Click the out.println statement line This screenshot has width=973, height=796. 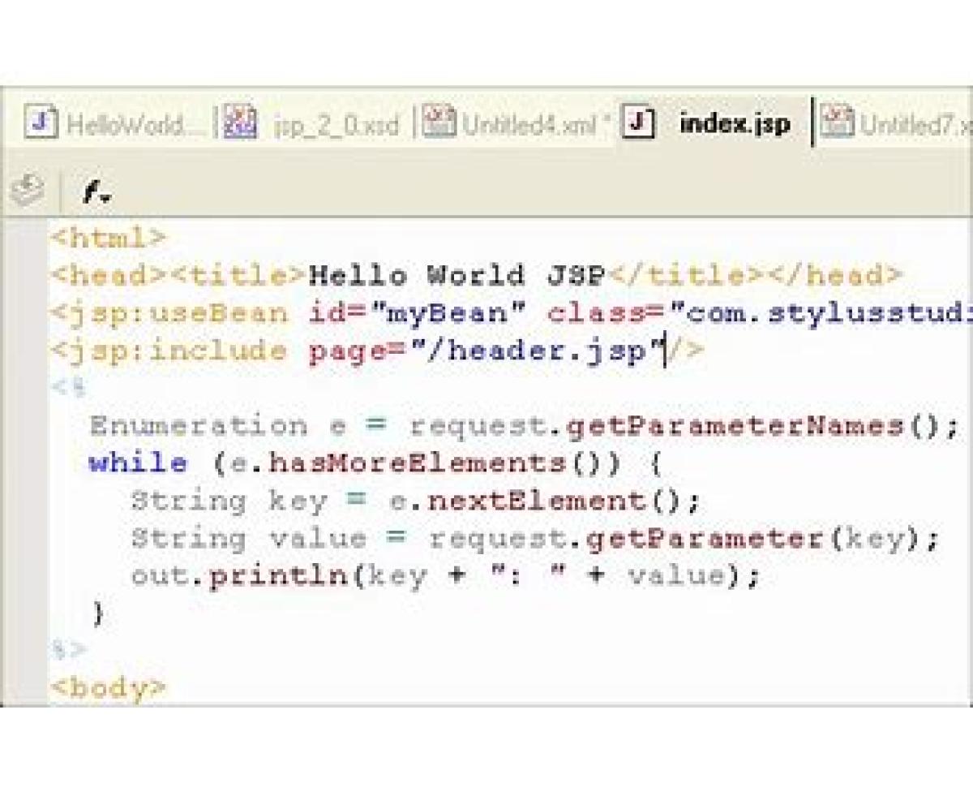(x=446, y=576)
